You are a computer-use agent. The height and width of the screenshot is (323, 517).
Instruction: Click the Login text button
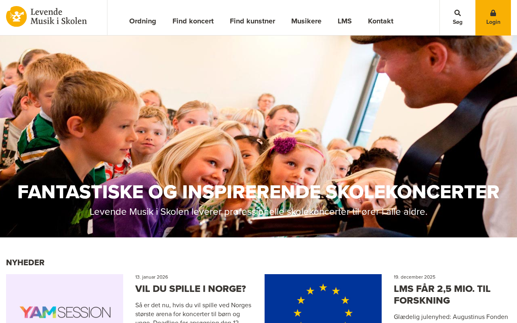pos(493,22)
